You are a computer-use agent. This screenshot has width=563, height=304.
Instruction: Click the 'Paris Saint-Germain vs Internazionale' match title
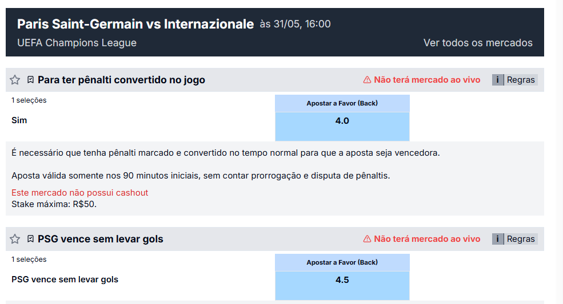coord(135,24)
